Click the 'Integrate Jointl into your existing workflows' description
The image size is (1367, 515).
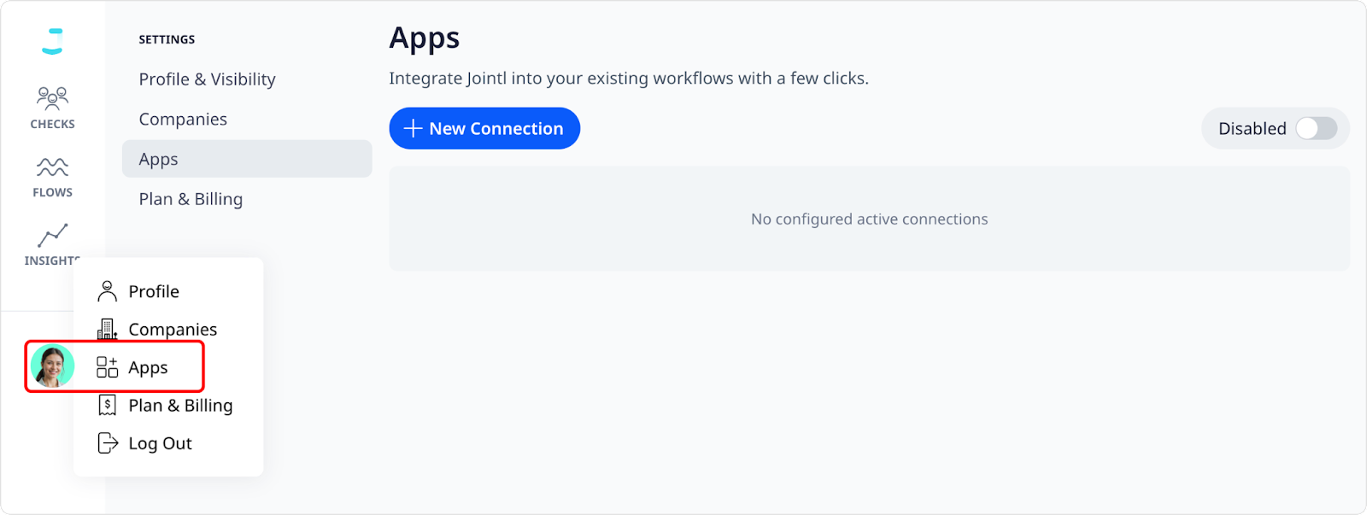point(629,79)
